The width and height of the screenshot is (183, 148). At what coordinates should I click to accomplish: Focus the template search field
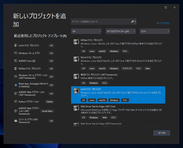pos(101,22)
